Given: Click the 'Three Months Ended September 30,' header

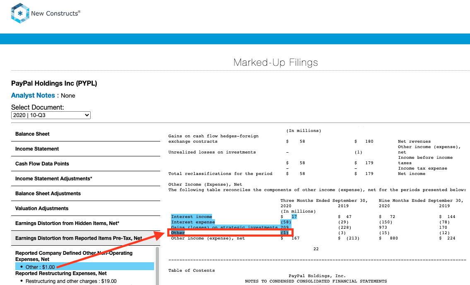Looking at the screenshot, I should point(324,201).
